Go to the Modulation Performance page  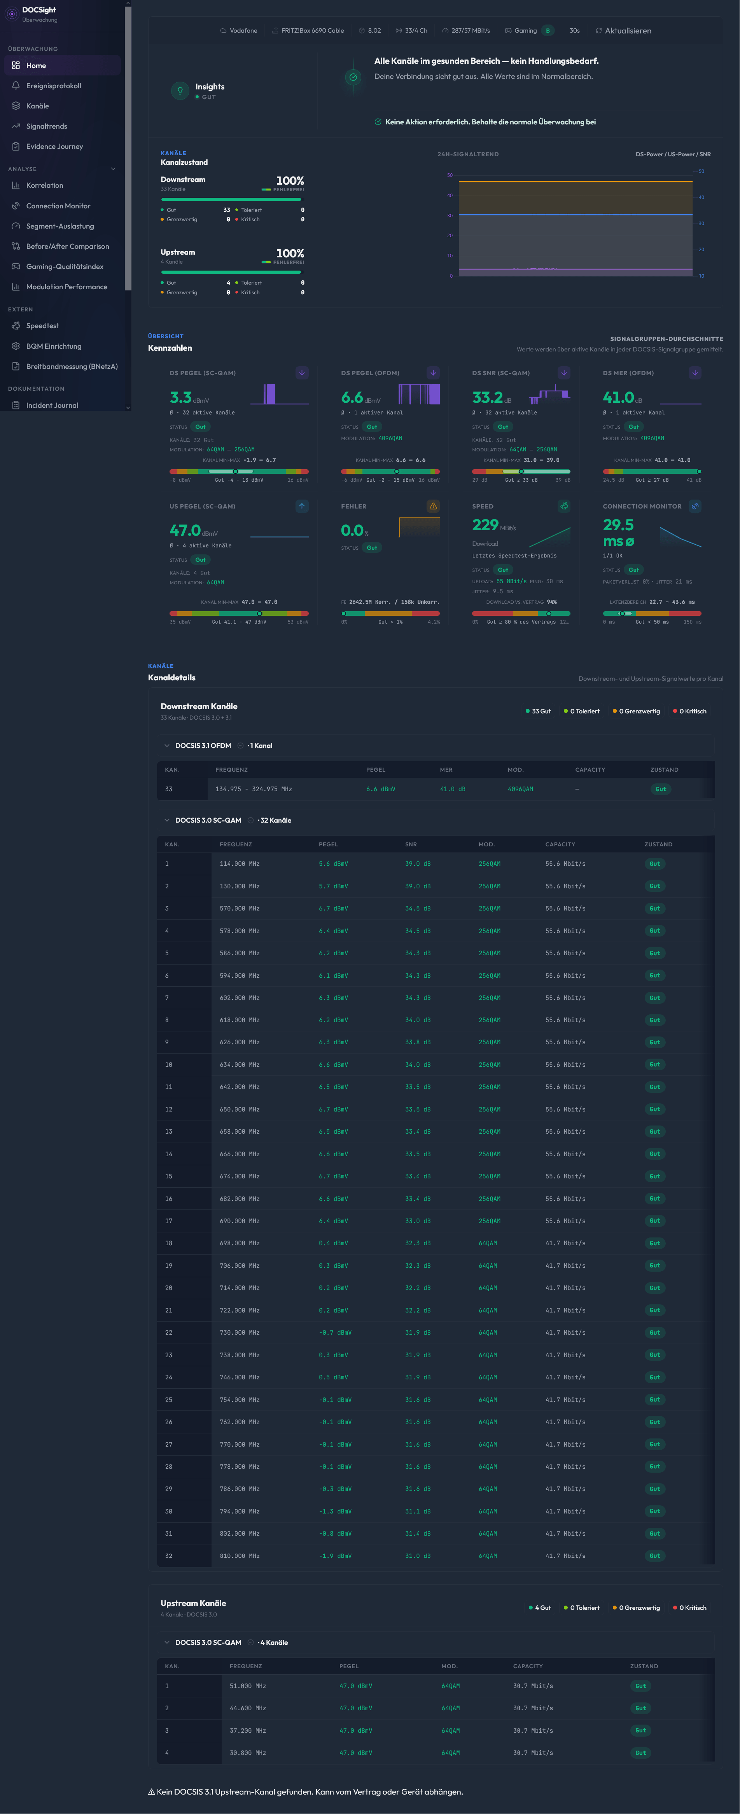point(62,287)
